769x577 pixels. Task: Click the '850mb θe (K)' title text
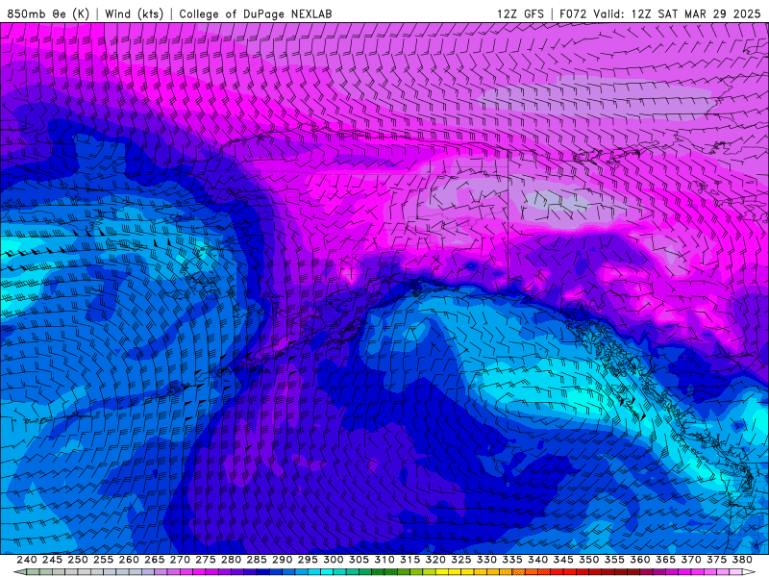tap(48, 13)
